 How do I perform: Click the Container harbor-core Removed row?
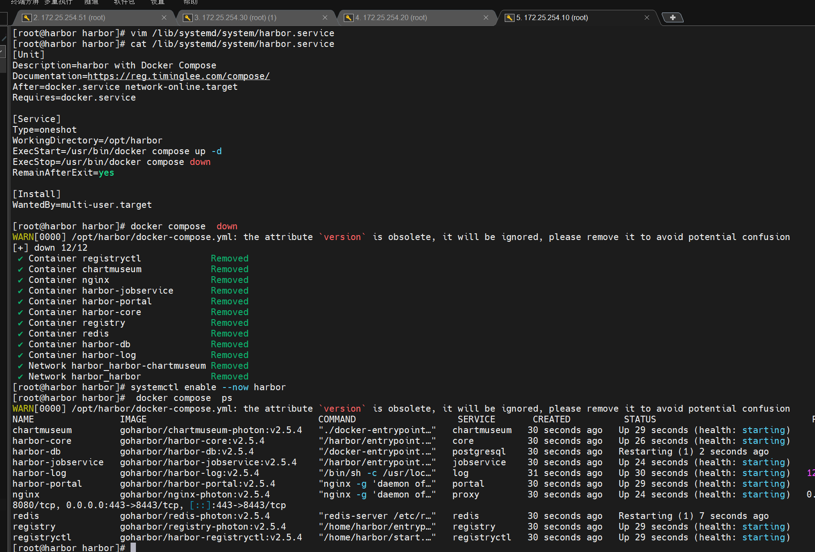pyautogui.click(x=133, y=312)
